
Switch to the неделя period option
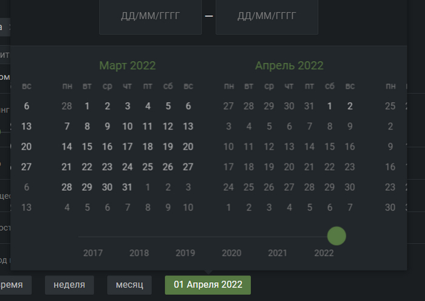(x=69, y=285)
